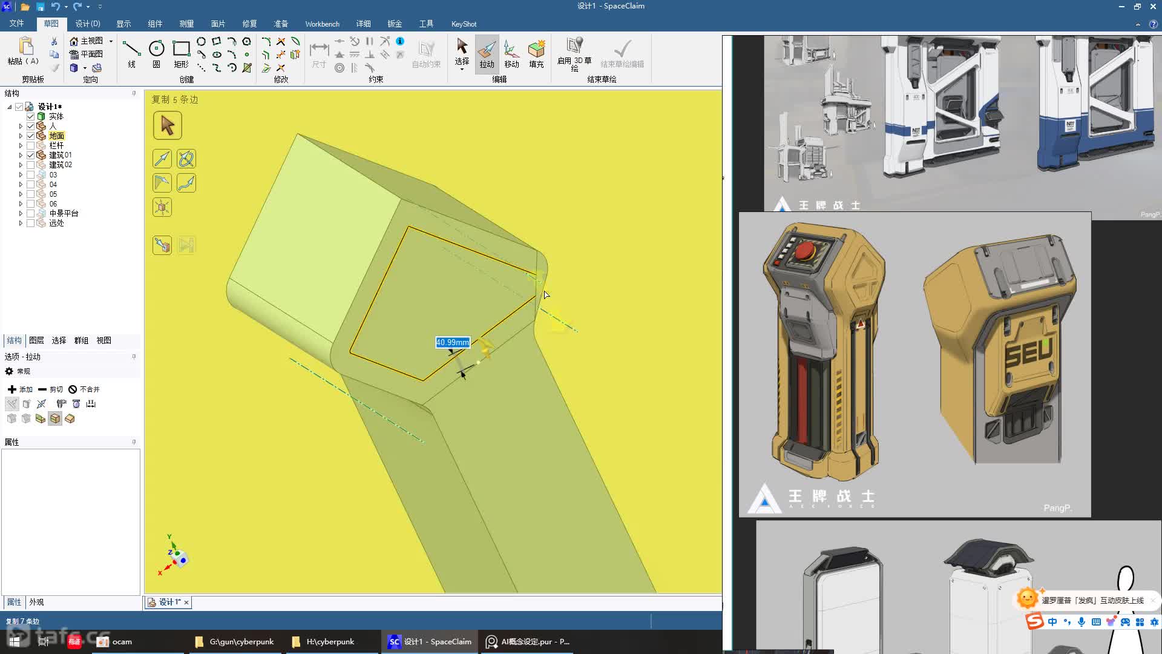This screenshot has height=654, width=1162.
Task: Switch to the 视图 panel tab
Action: (x=103, y=340)
